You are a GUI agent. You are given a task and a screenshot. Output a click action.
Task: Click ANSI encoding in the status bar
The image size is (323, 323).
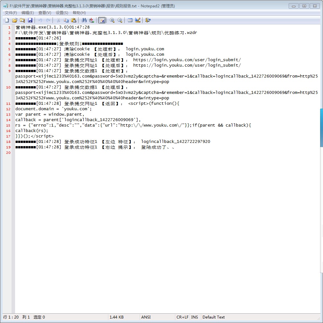click(146, 317)
